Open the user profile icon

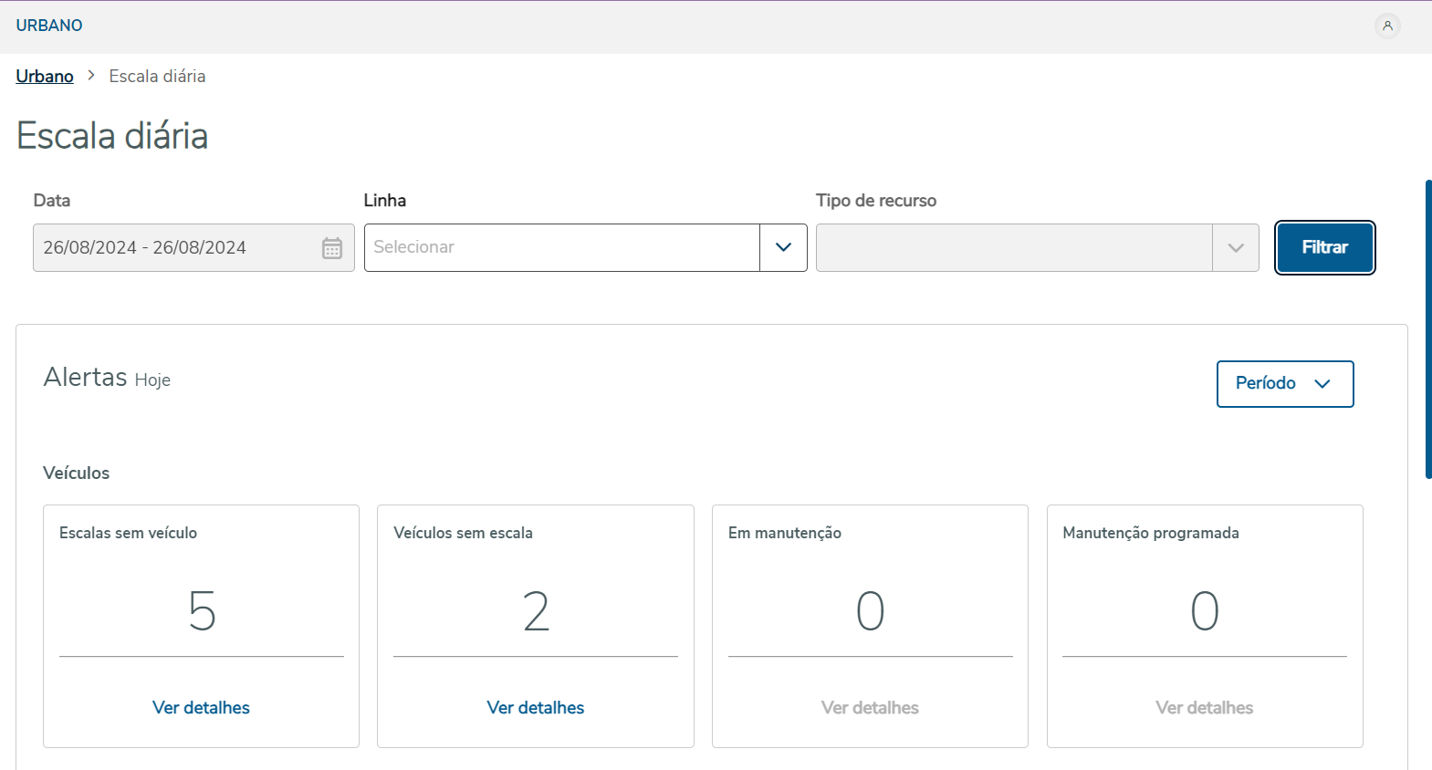tap(1386, 26)
